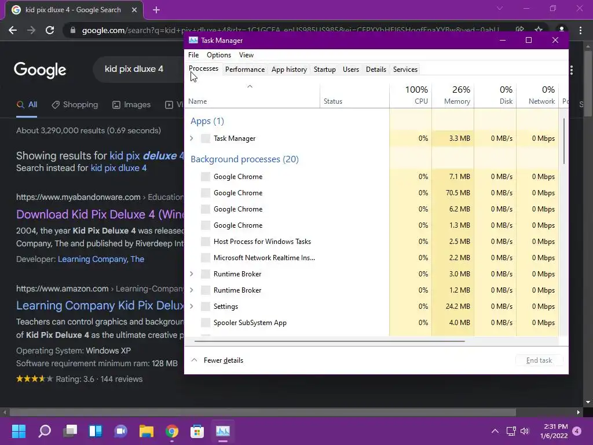The width and height of the screenshot is (593, 445).
Task: Click bookmark star icon in address bar
Action: [539, 30]
